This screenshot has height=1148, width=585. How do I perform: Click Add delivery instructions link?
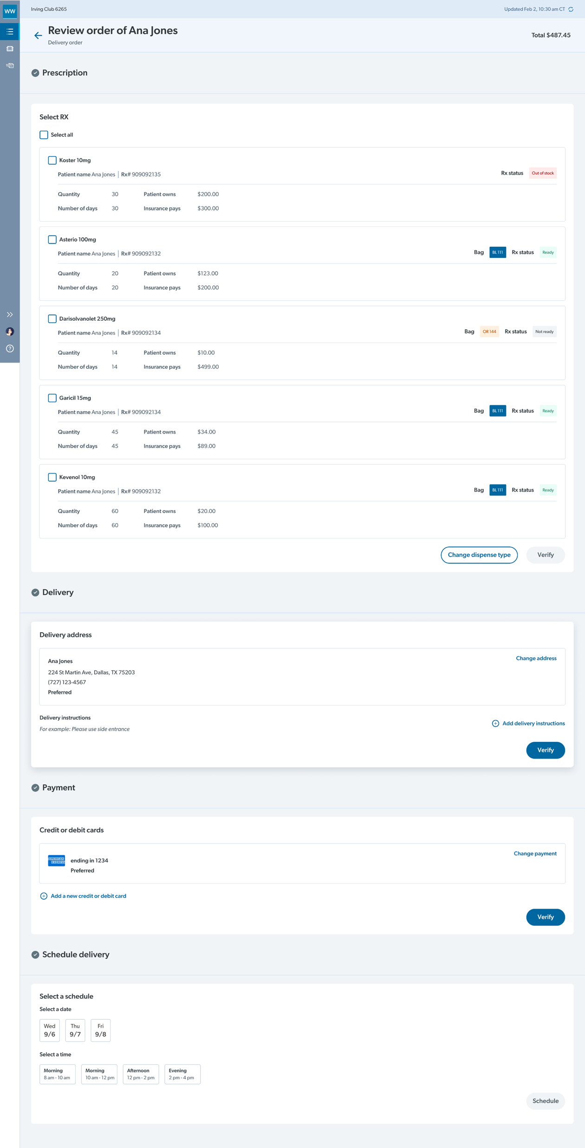533,724
